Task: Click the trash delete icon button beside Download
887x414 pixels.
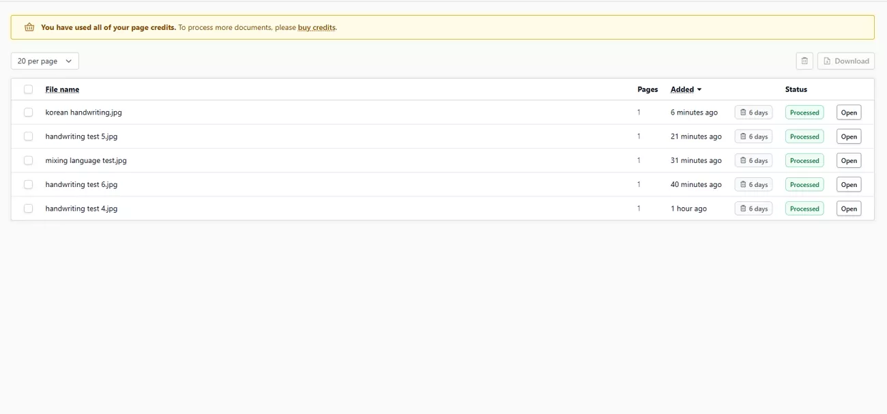Action: click(x=804, y=61)
